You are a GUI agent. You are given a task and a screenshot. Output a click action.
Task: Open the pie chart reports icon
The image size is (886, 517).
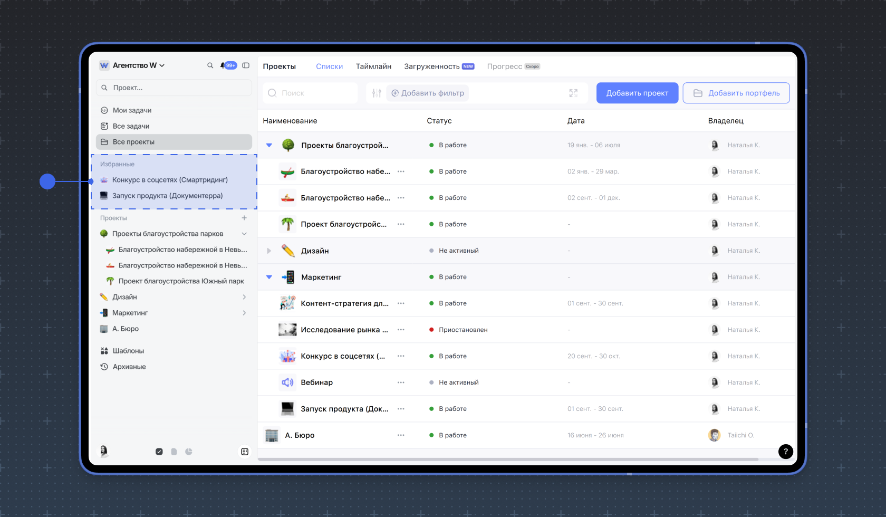click(189, 452)
